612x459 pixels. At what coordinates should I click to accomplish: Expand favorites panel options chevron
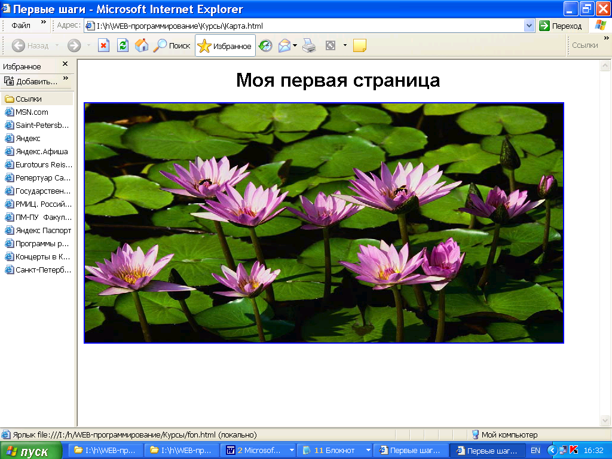66,78
